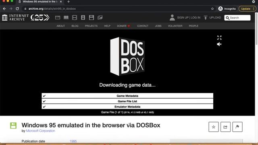The image size is (258, 145).
Task: Reload the page with the refresh icon
Action: [17, 9]
